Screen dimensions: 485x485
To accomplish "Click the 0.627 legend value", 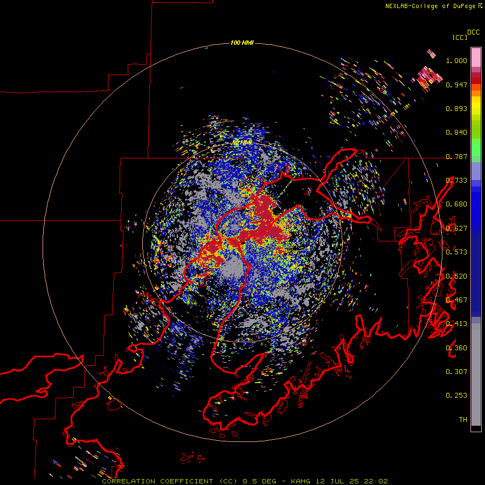I will point(456,228).
